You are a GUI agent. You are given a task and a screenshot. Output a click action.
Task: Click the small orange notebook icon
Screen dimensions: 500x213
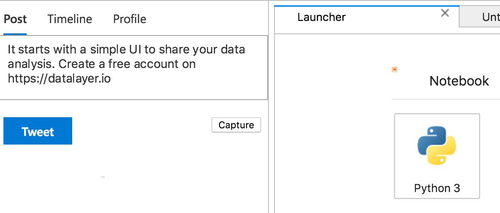coord(395,70)
